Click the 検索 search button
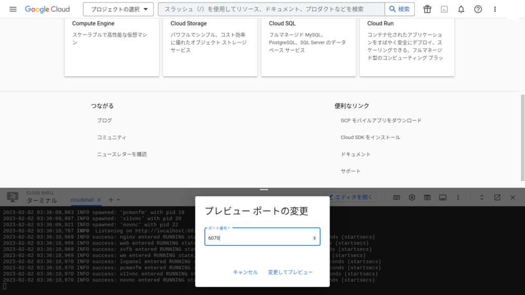The height and width of the screenshot is (295, 525). tap(399, 9)
